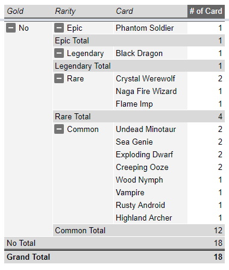Select the Gold column header
The width and height of the screenshot is (229, 270).
[28, 11]
